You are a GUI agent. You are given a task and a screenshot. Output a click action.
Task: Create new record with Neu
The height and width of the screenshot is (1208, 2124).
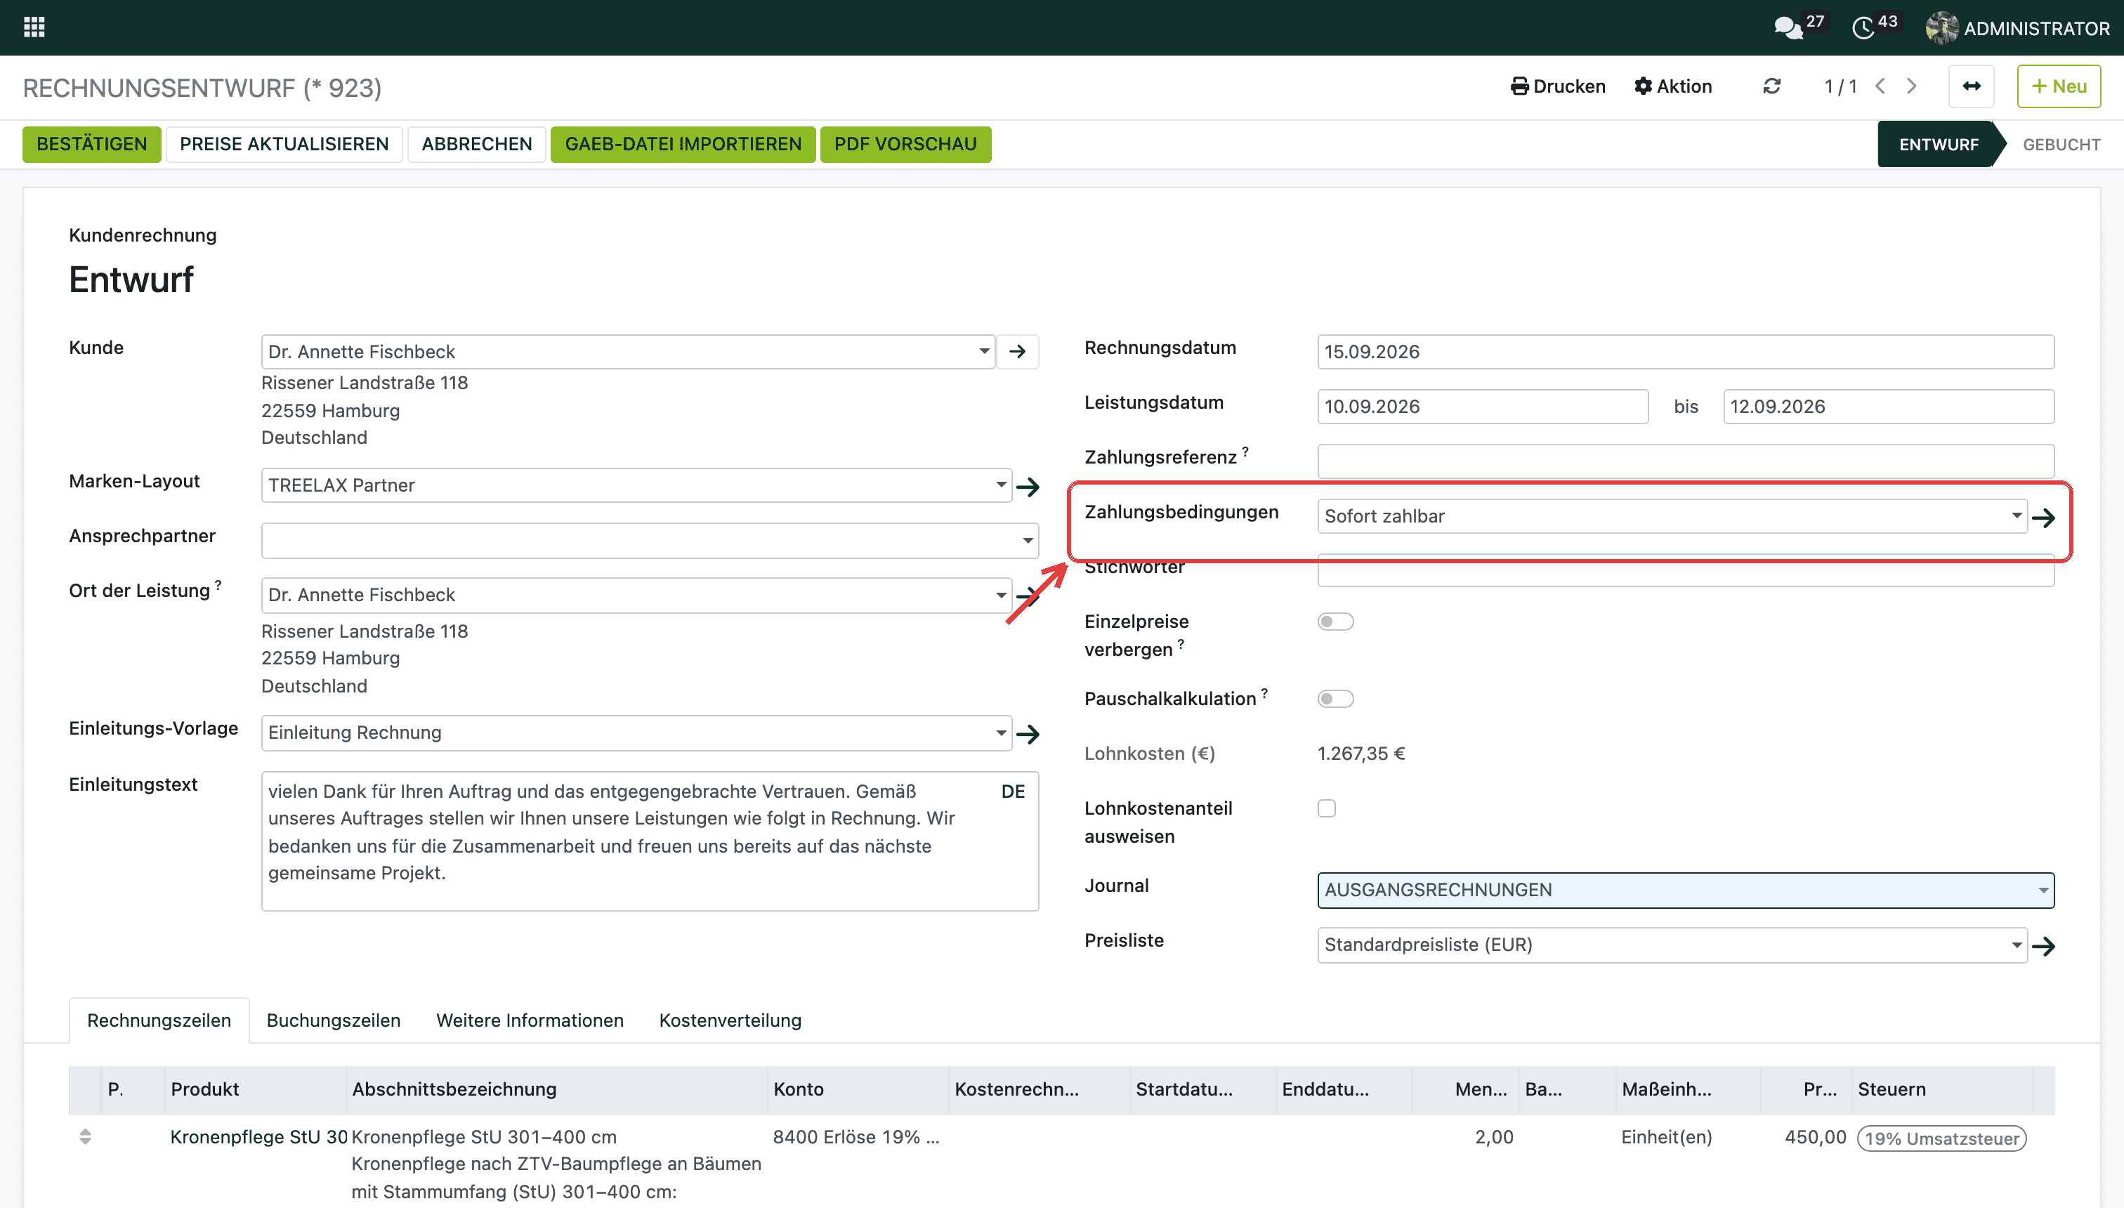point(2059,86)
